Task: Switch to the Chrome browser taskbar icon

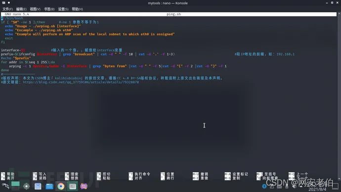Action: [x=61, y=187]
